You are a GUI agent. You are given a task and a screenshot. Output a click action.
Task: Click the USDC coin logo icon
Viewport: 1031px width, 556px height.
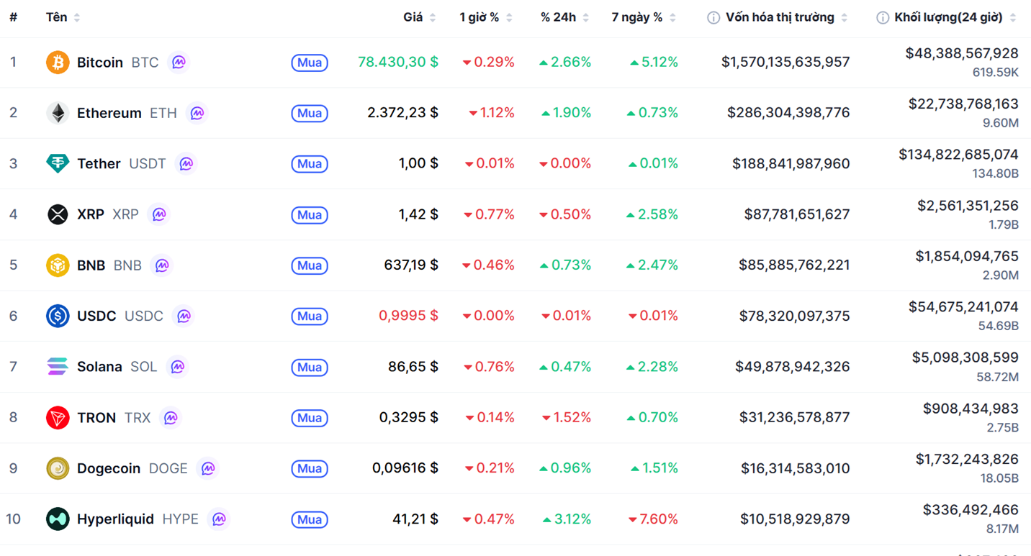coord(58,316)
